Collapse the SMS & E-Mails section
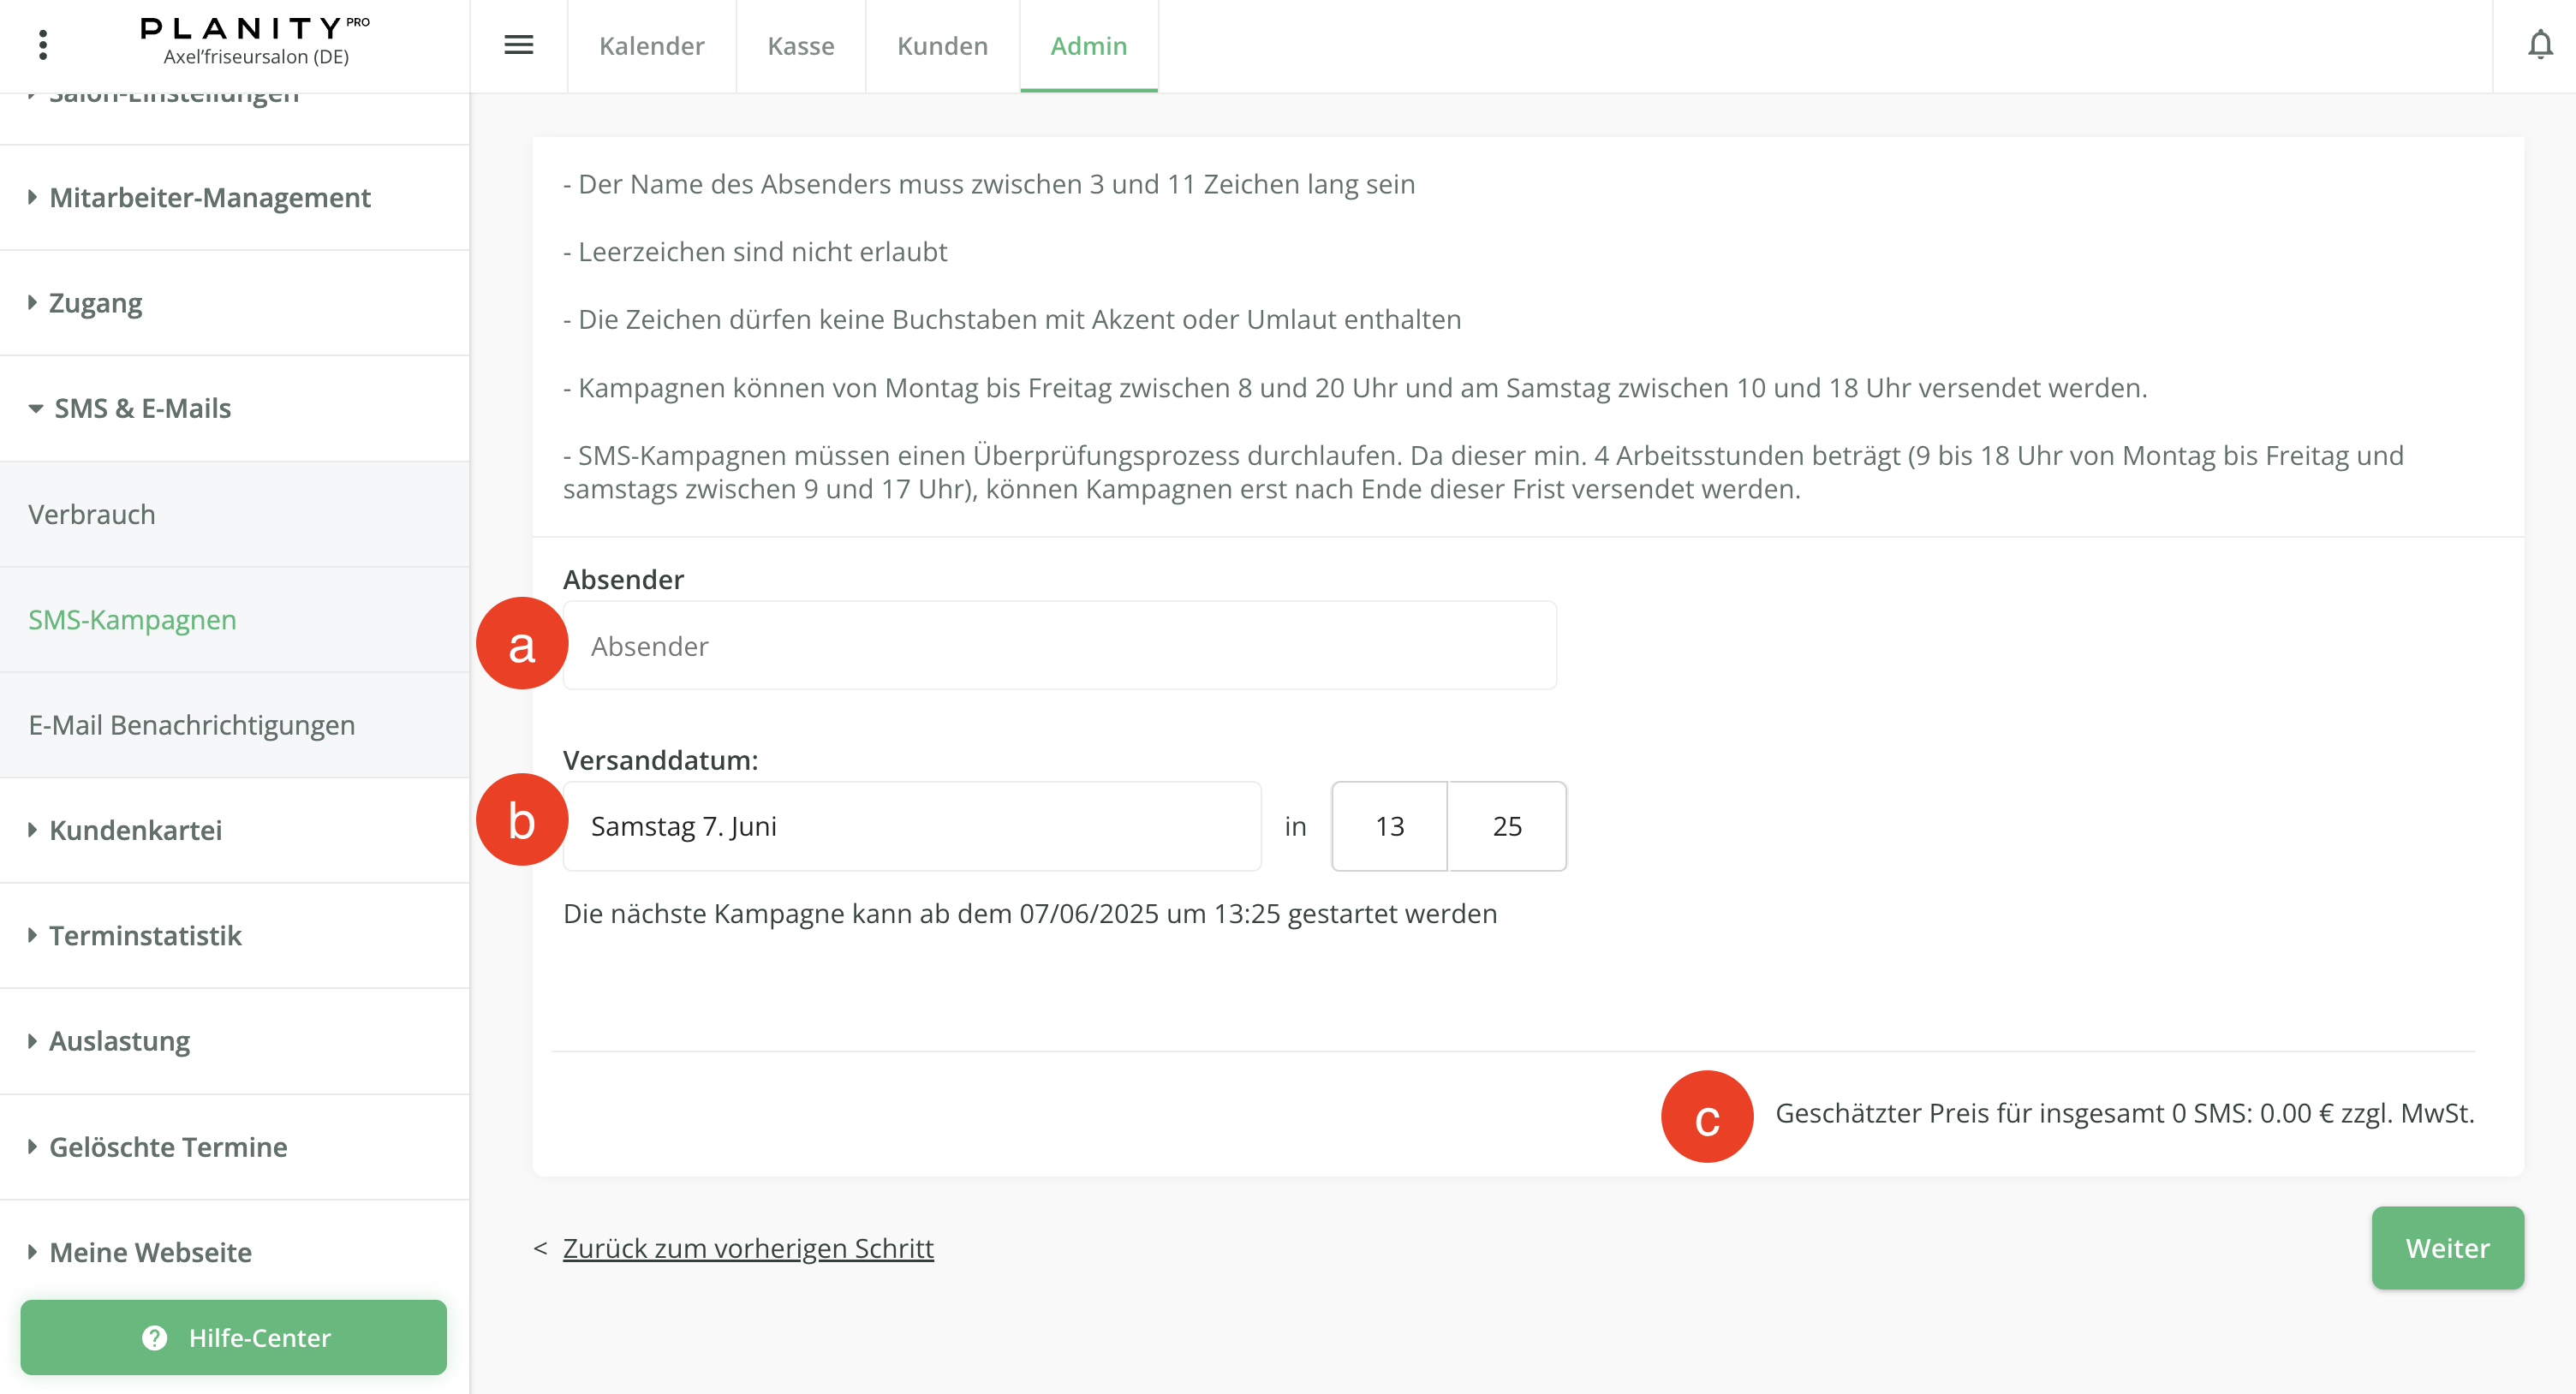This screenshot has height=1394, width=2576. 143,408
